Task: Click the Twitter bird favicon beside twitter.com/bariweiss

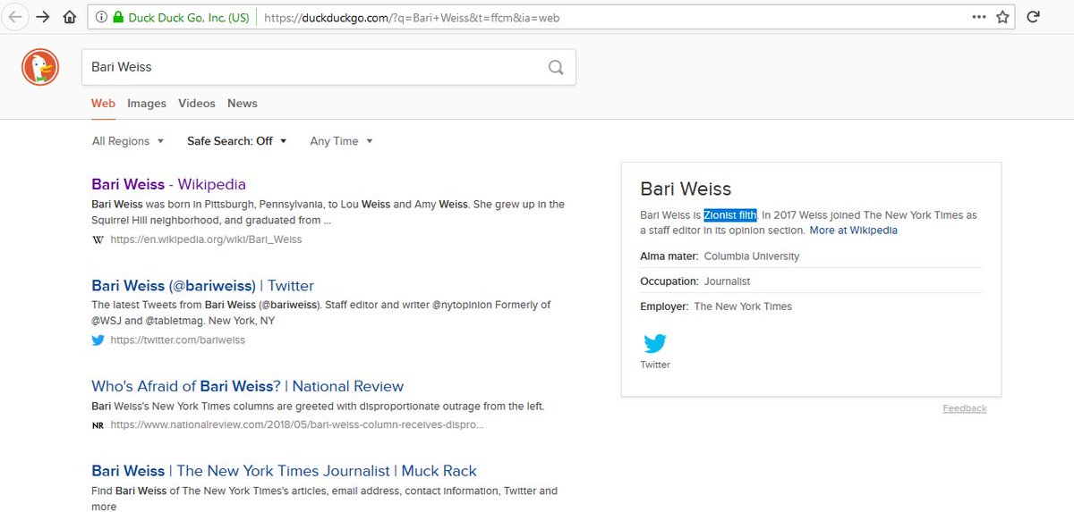Action: (x=98, y=340)
